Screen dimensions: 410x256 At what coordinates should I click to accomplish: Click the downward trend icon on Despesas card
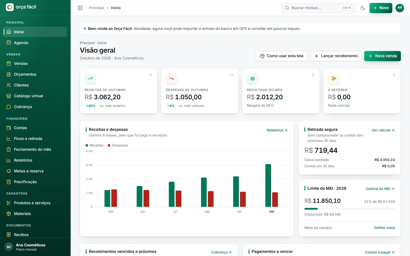coord(171,79)
